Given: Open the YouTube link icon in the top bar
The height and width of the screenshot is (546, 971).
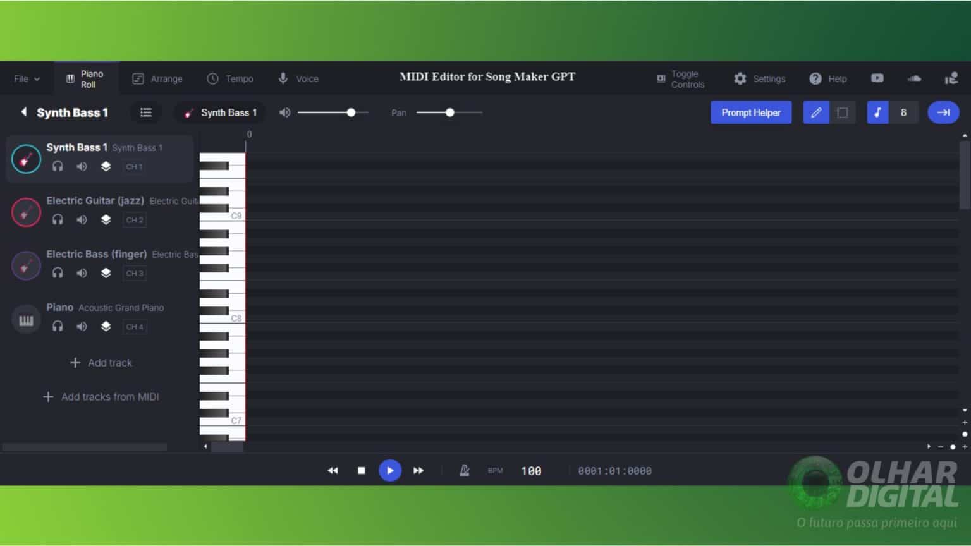Looking at the screenshot, I should [877, 78].
